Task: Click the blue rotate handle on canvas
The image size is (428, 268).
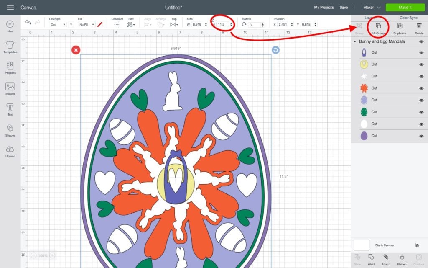Action: point(275,50)
